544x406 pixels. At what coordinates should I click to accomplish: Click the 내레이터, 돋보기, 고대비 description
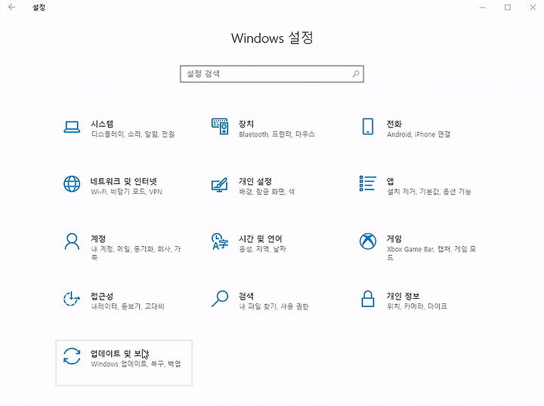(x=128, y=306)
